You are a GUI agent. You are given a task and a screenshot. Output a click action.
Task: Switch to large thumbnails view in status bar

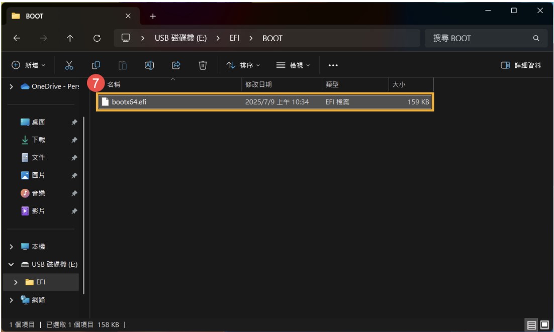point(544,325)
